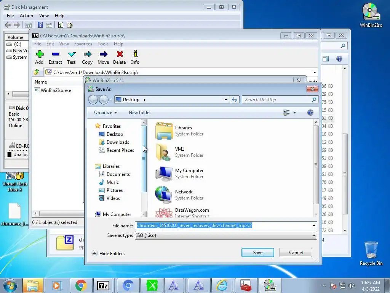Open the 7-Zip Favorites menu
Image resolution: width=390 pixels, height=293 pixels.
(x=83, y=44)
